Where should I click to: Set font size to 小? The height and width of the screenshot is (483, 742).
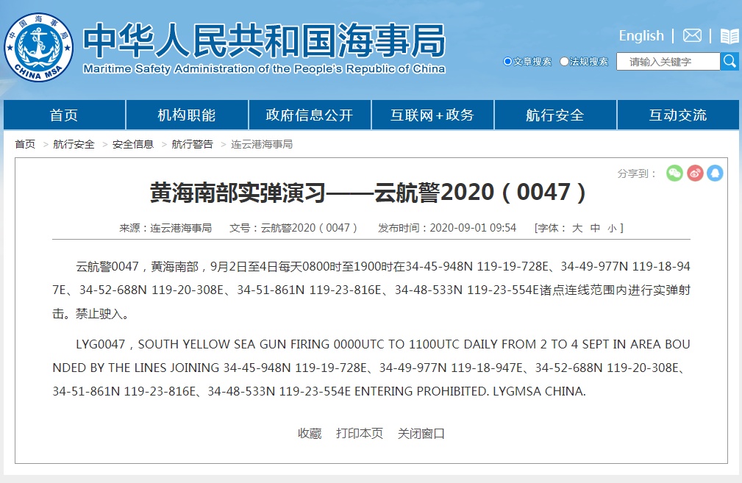point(612,228)
